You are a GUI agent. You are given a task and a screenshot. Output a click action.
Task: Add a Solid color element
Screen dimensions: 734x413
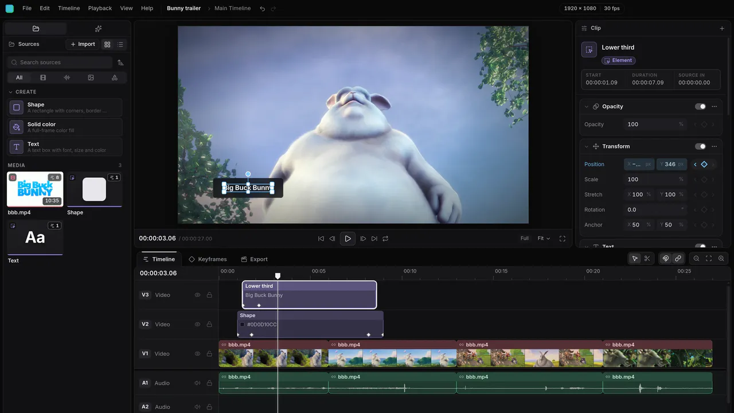point(65,127)
